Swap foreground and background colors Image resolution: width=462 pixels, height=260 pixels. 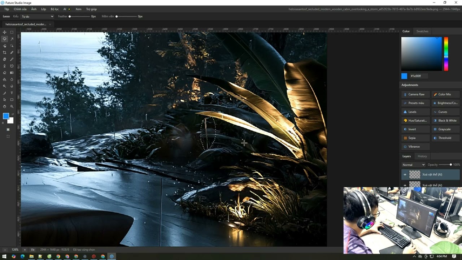pos(13,114)
